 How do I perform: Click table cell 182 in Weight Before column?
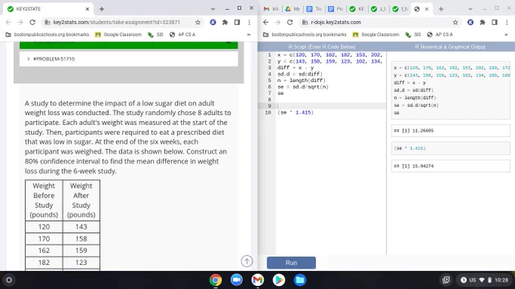pos(44,263)
